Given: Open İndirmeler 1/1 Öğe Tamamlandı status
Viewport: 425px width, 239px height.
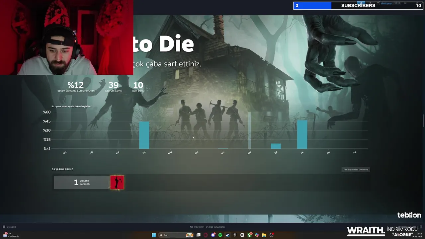Looking at the screenshot, I should tap(210, 227).
